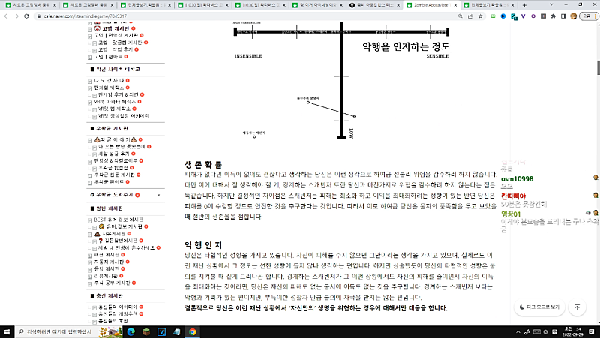Click the scroll-to-top arrow button
Screen dimensions: 600x338
pos(577,307)
